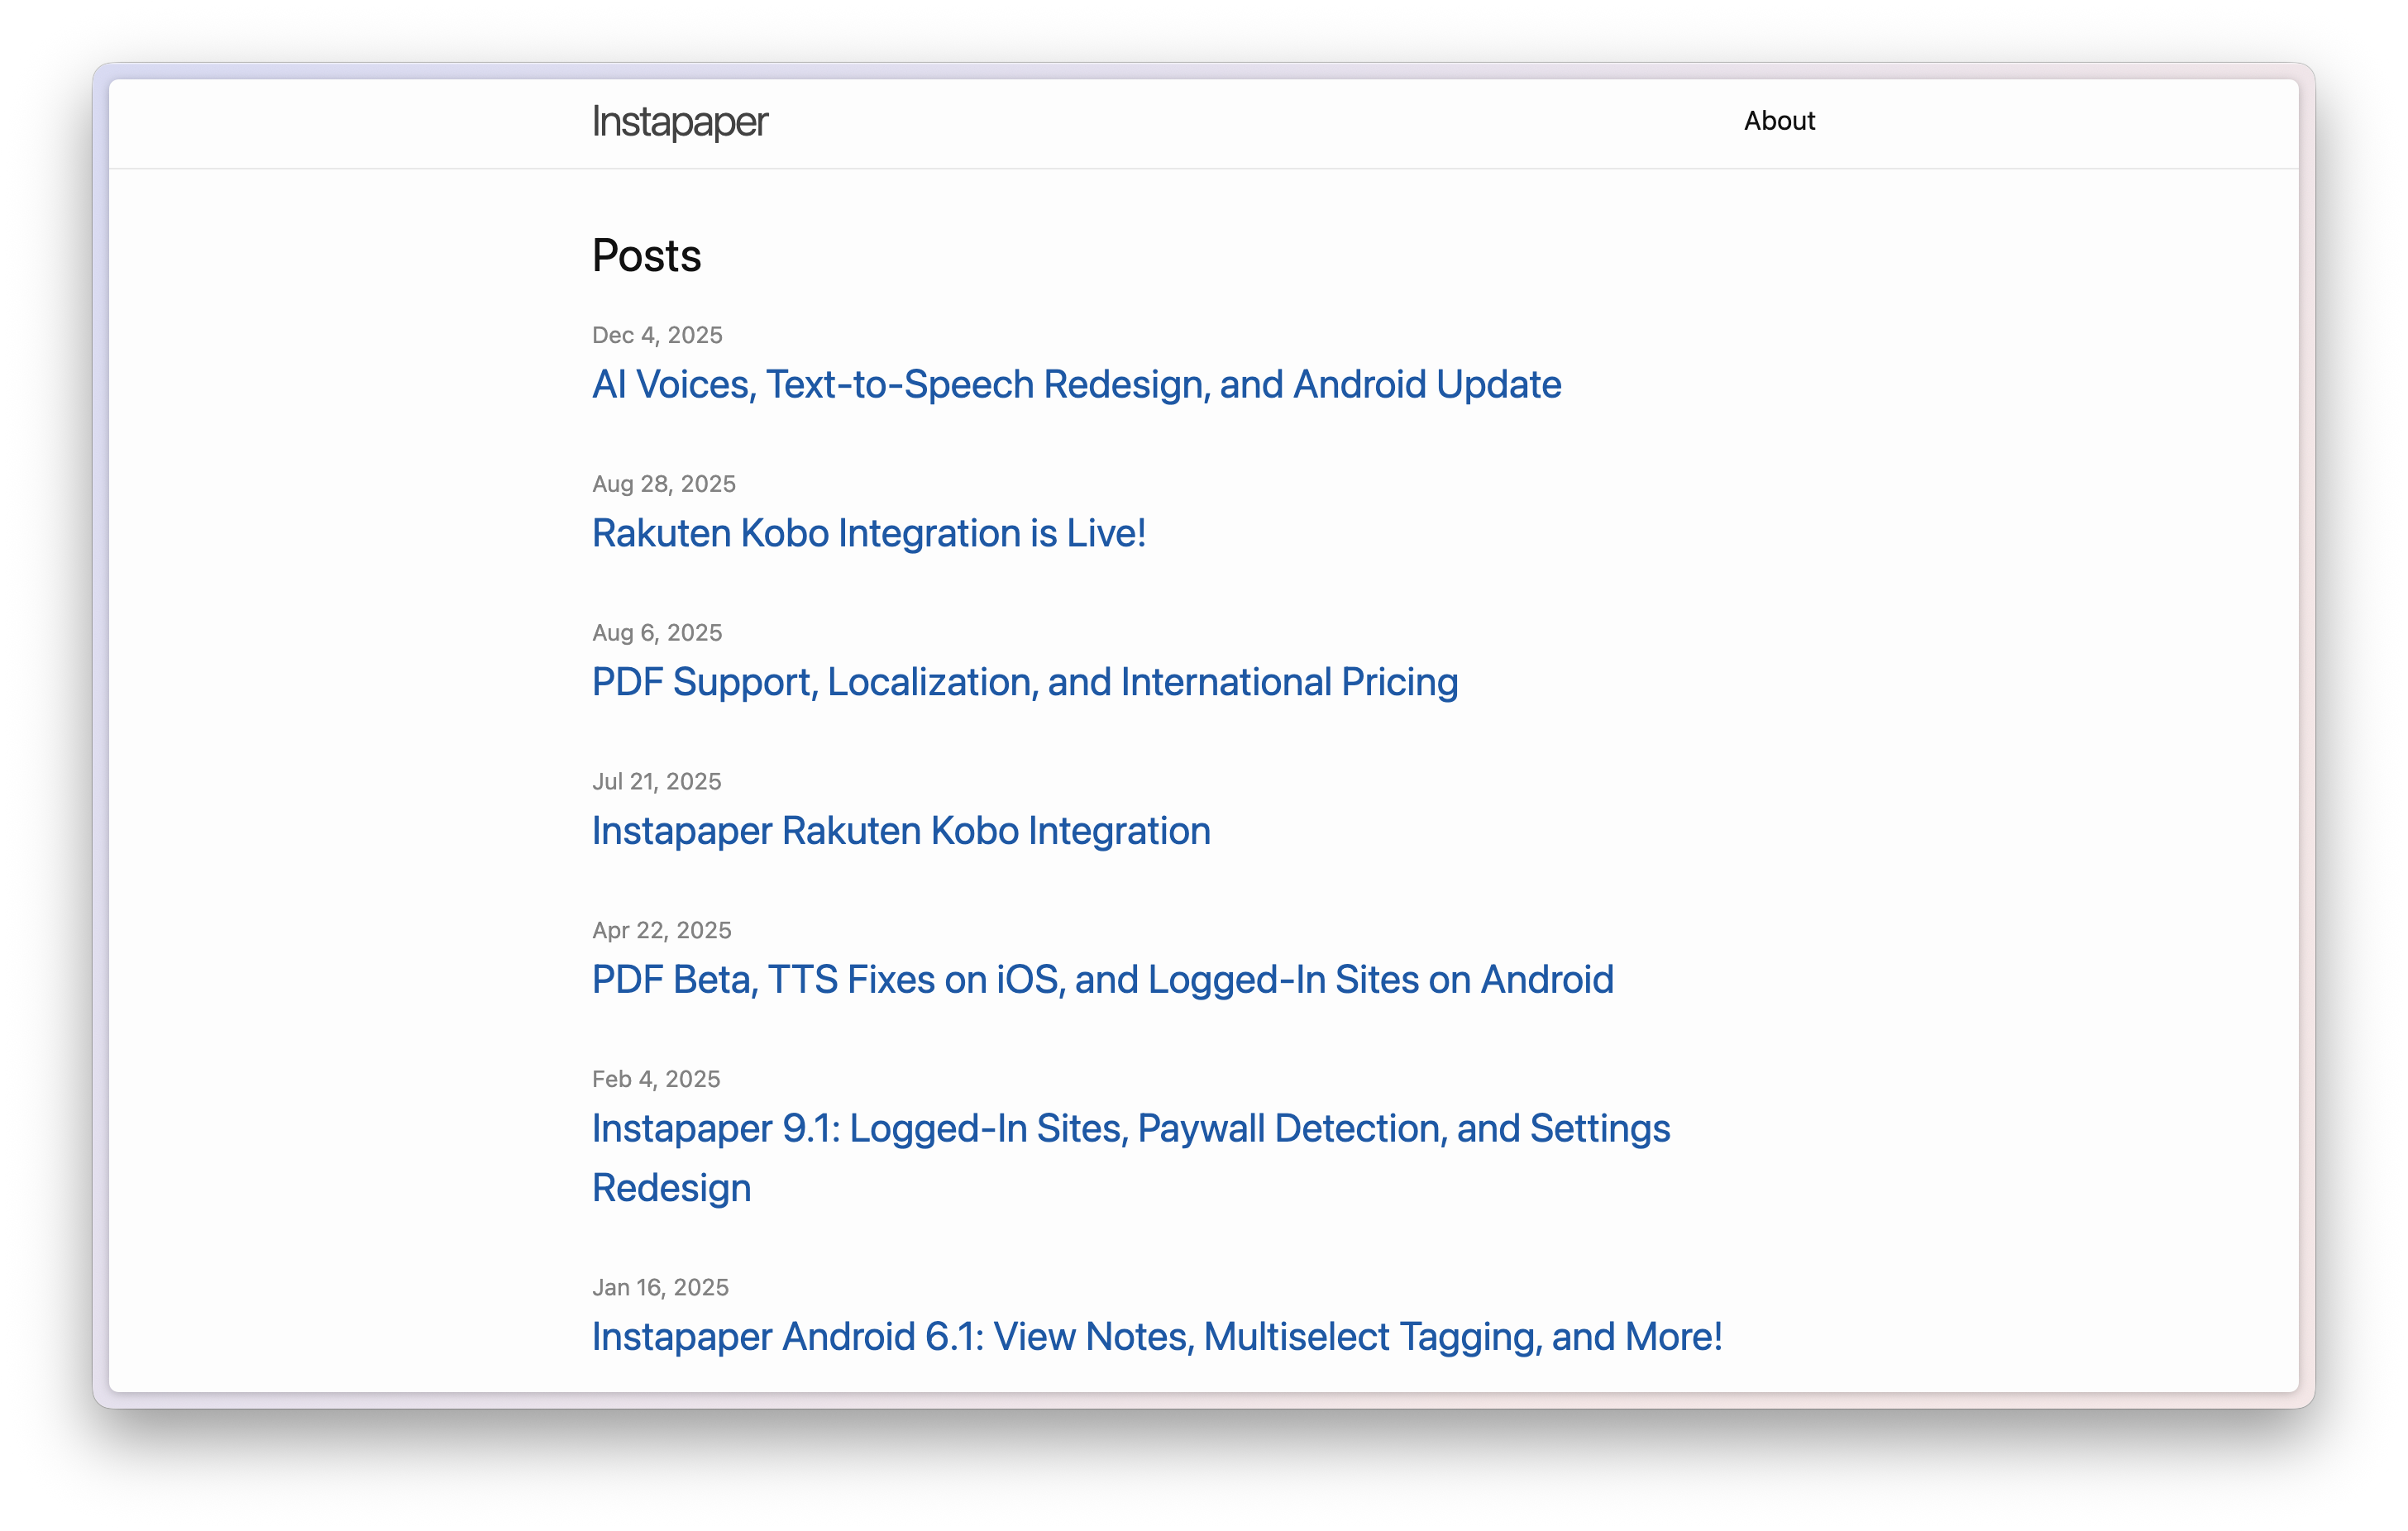Viewport: 2408px width, 1531px height.
Task: Click the Aug 28, 2025 date label
Action: point(663,484)
